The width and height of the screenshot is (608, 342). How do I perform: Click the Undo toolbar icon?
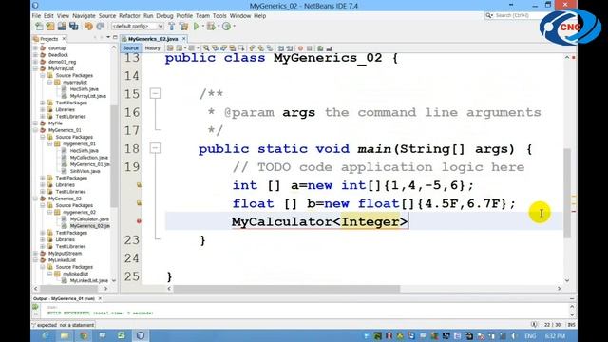tap(88, 27)
